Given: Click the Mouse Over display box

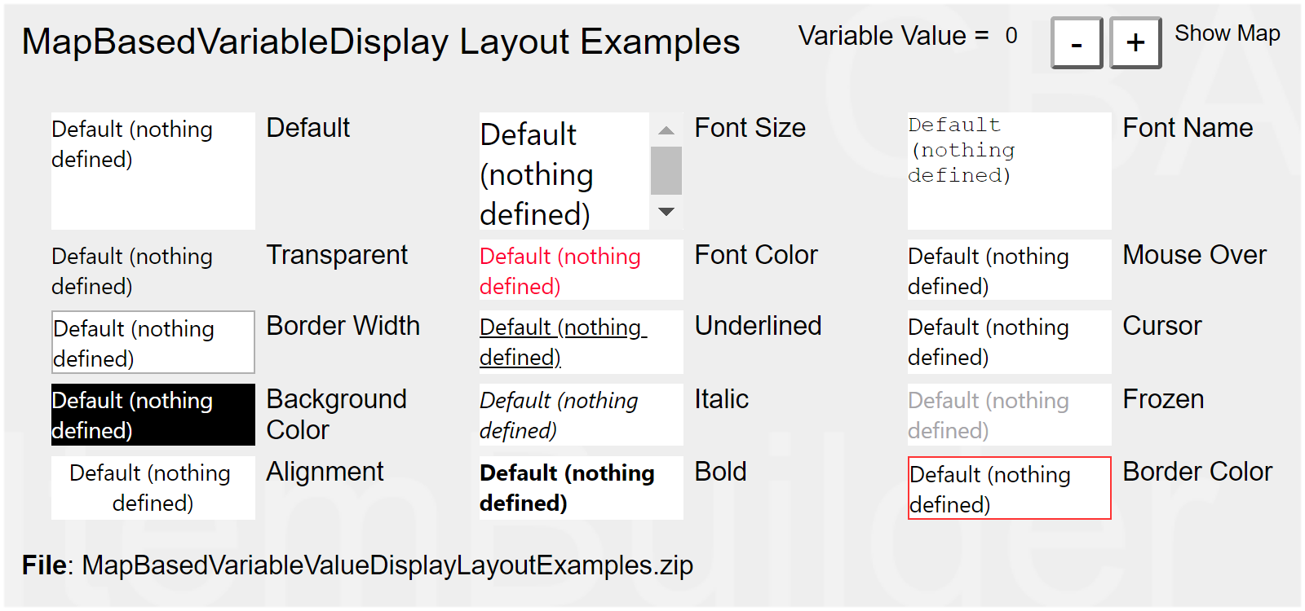Looking at the screenshot, I should 1009,270.
